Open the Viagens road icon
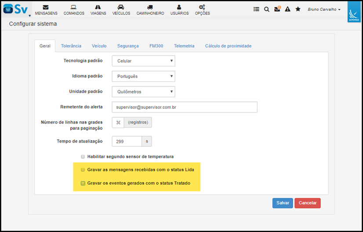The width and height of the screenshot is (363, 232). (98, 7)
